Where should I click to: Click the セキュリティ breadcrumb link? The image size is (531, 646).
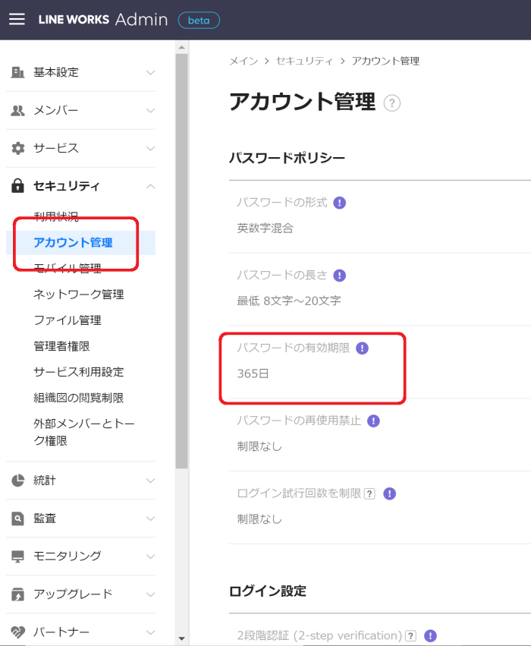click(x=304, y=61)
